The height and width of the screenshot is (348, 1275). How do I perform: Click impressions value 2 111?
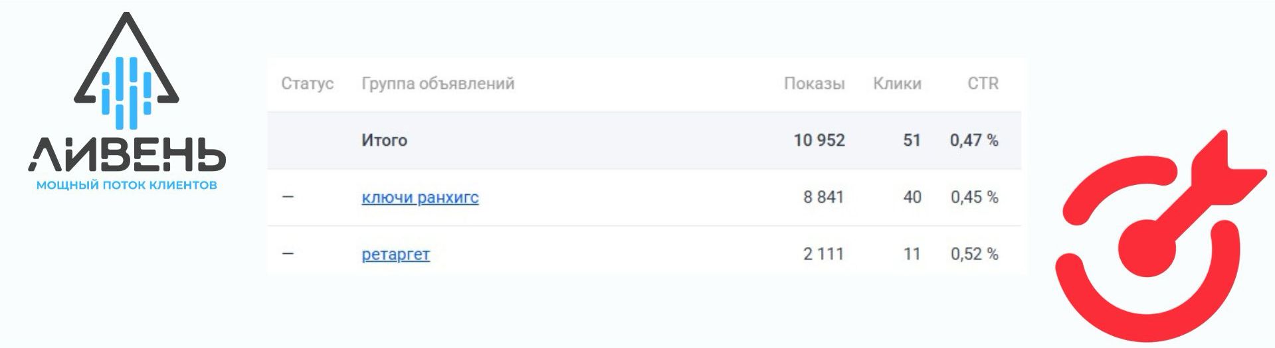[823, 254]
